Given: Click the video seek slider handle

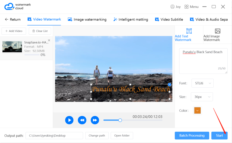Looking at the screenshot, I should pos(120,120).
